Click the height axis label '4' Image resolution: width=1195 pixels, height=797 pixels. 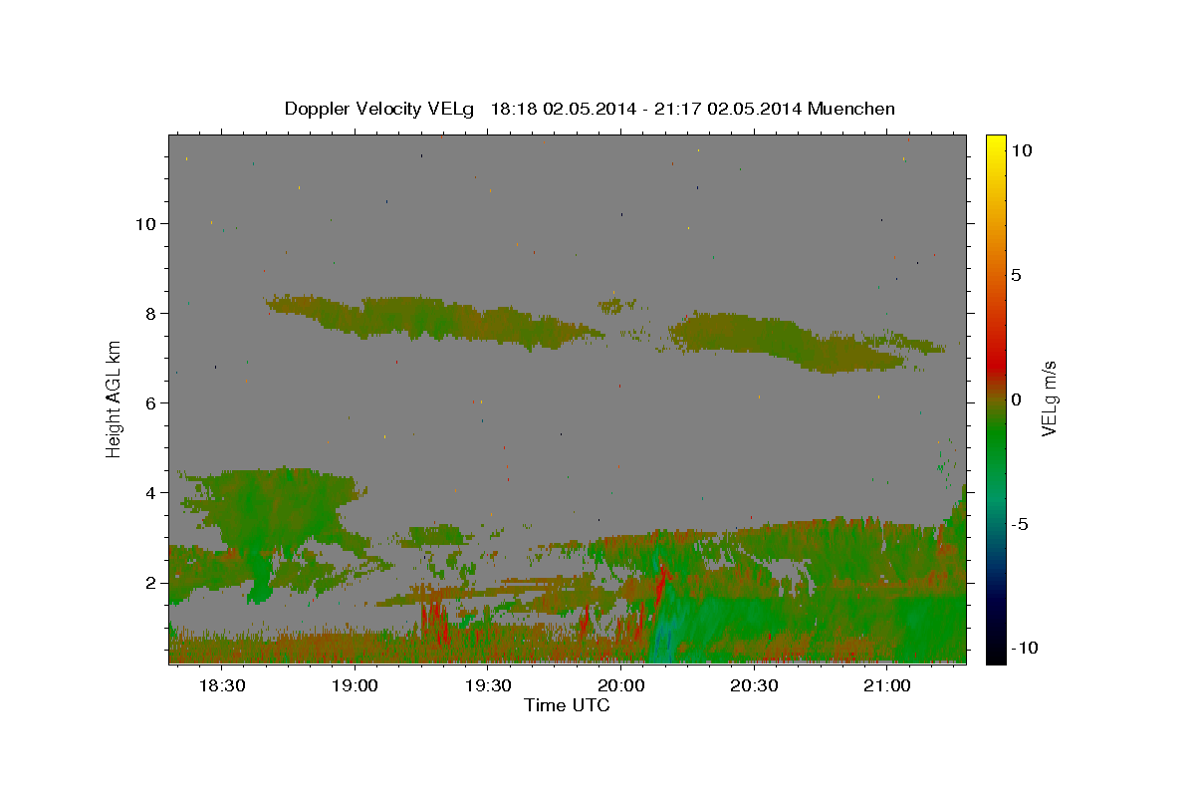click(x=151, y=493)
